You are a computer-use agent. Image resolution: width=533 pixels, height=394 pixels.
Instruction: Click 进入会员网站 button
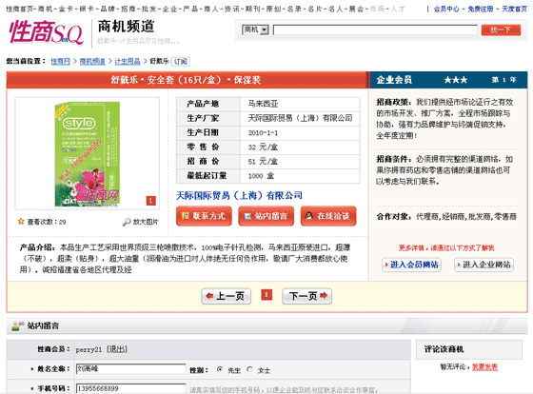[x=411, y=265]
